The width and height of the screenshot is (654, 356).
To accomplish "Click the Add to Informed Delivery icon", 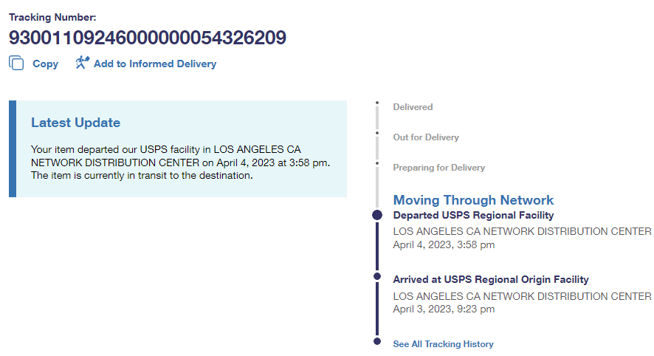I will point(82,63).
